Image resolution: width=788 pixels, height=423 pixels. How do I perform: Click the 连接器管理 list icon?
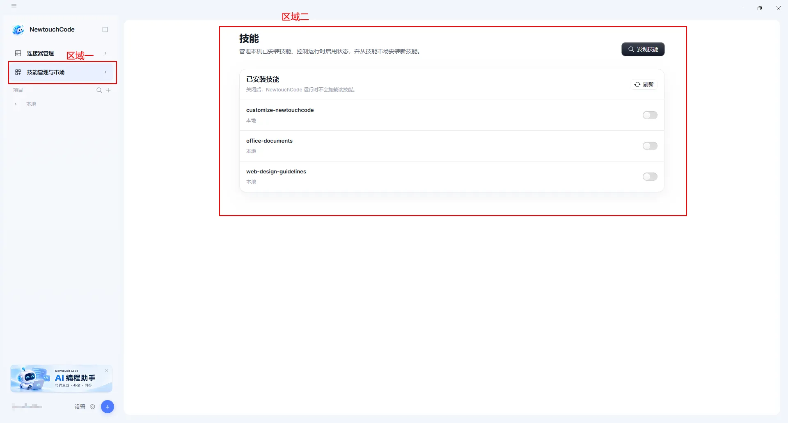tap(18, 53)
